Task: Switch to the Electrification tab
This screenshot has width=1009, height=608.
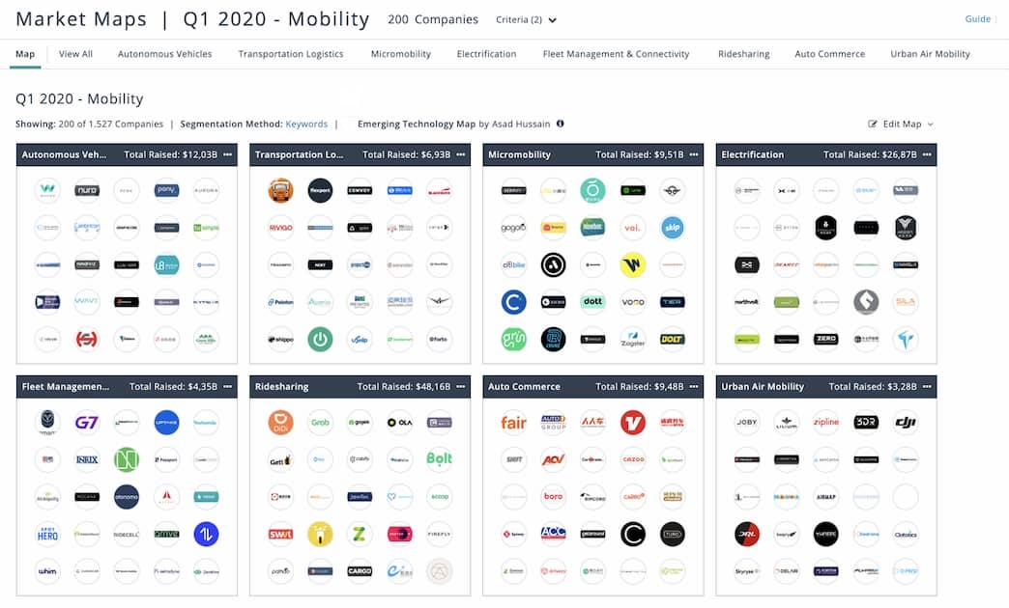Action: [x=486, y=54]
